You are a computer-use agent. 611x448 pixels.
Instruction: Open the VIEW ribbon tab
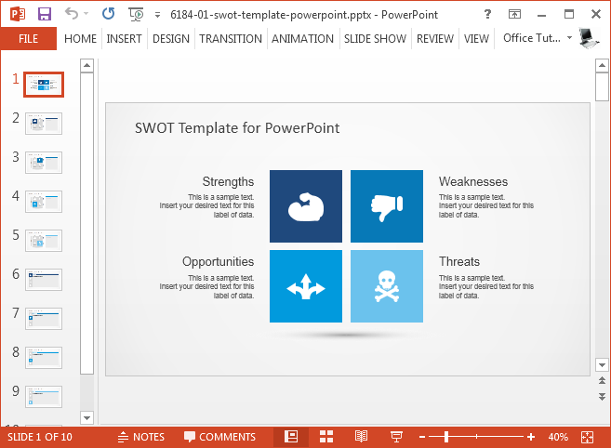coord(476,38)
